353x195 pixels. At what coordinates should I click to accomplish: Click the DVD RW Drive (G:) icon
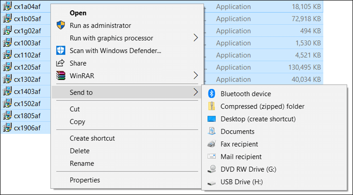tap(211, 169)
